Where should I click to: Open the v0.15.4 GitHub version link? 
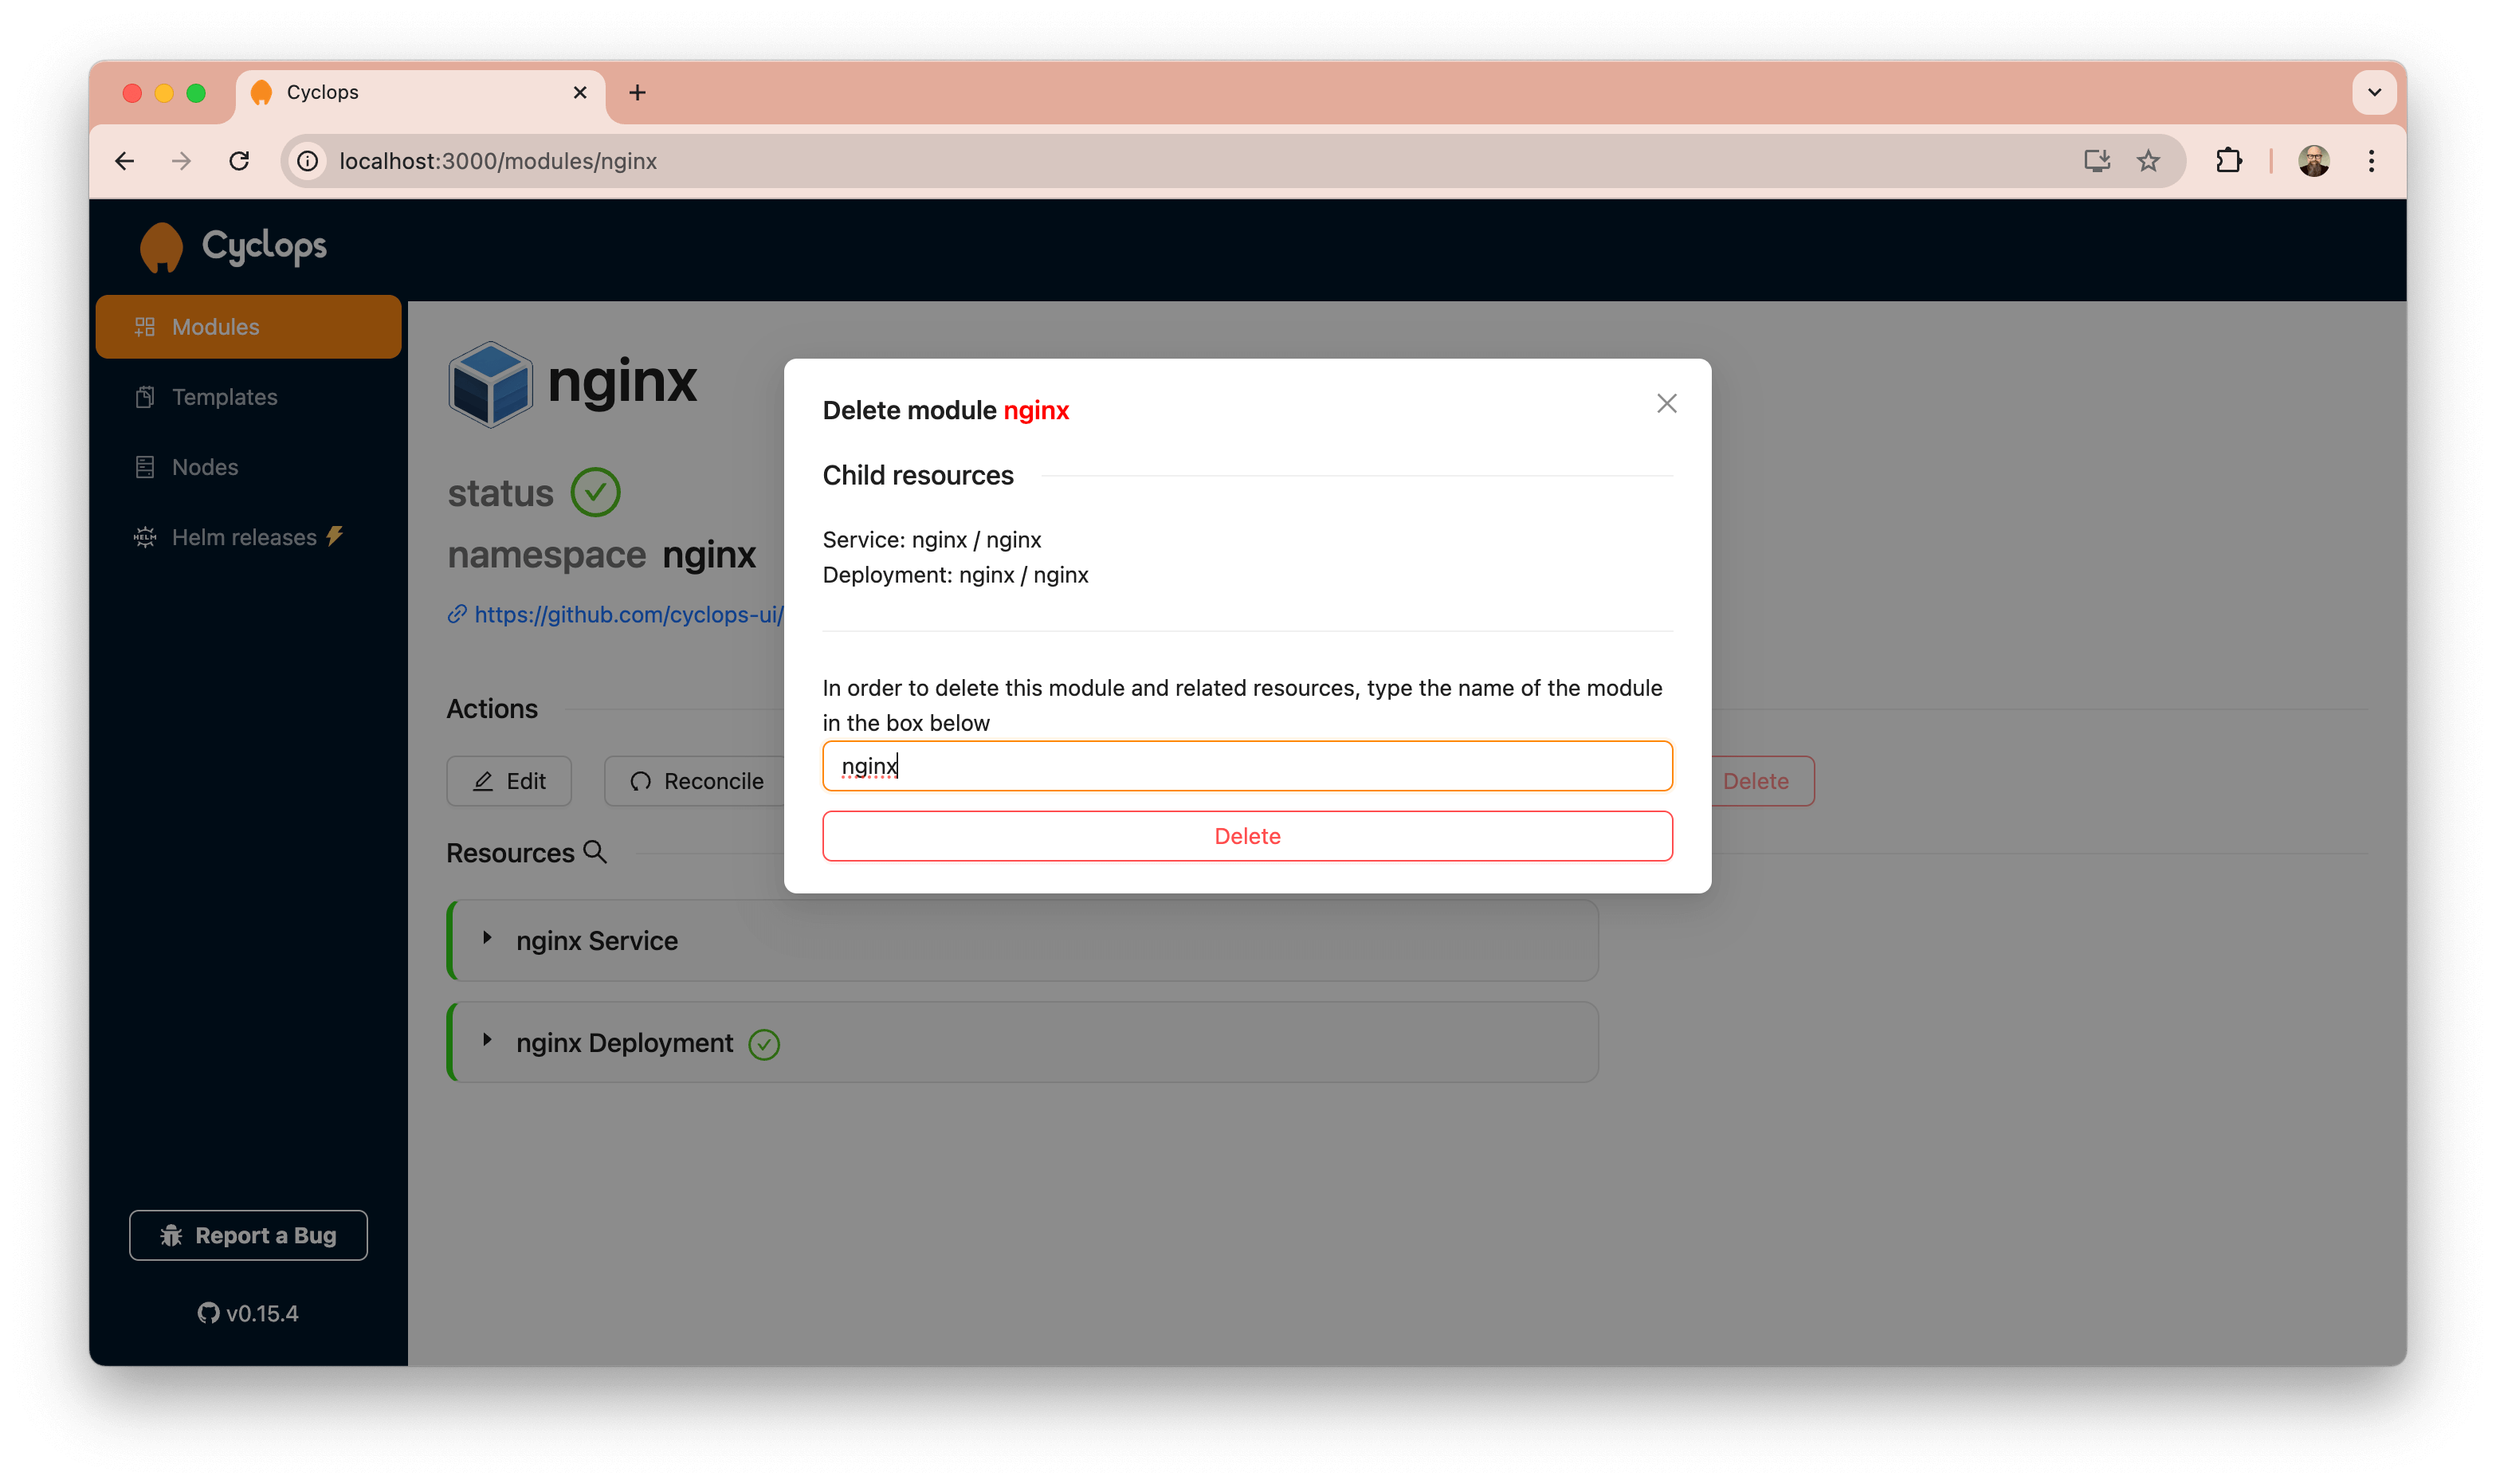(248, 1313)
